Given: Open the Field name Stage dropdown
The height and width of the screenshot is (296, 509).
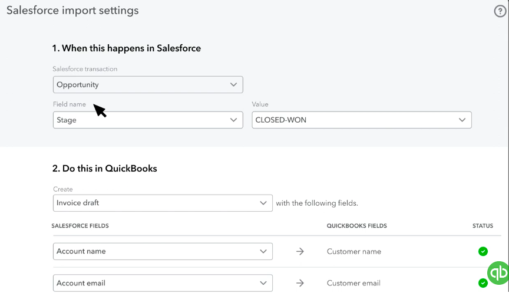Looking at the screenshot, I should click(148, 120).
